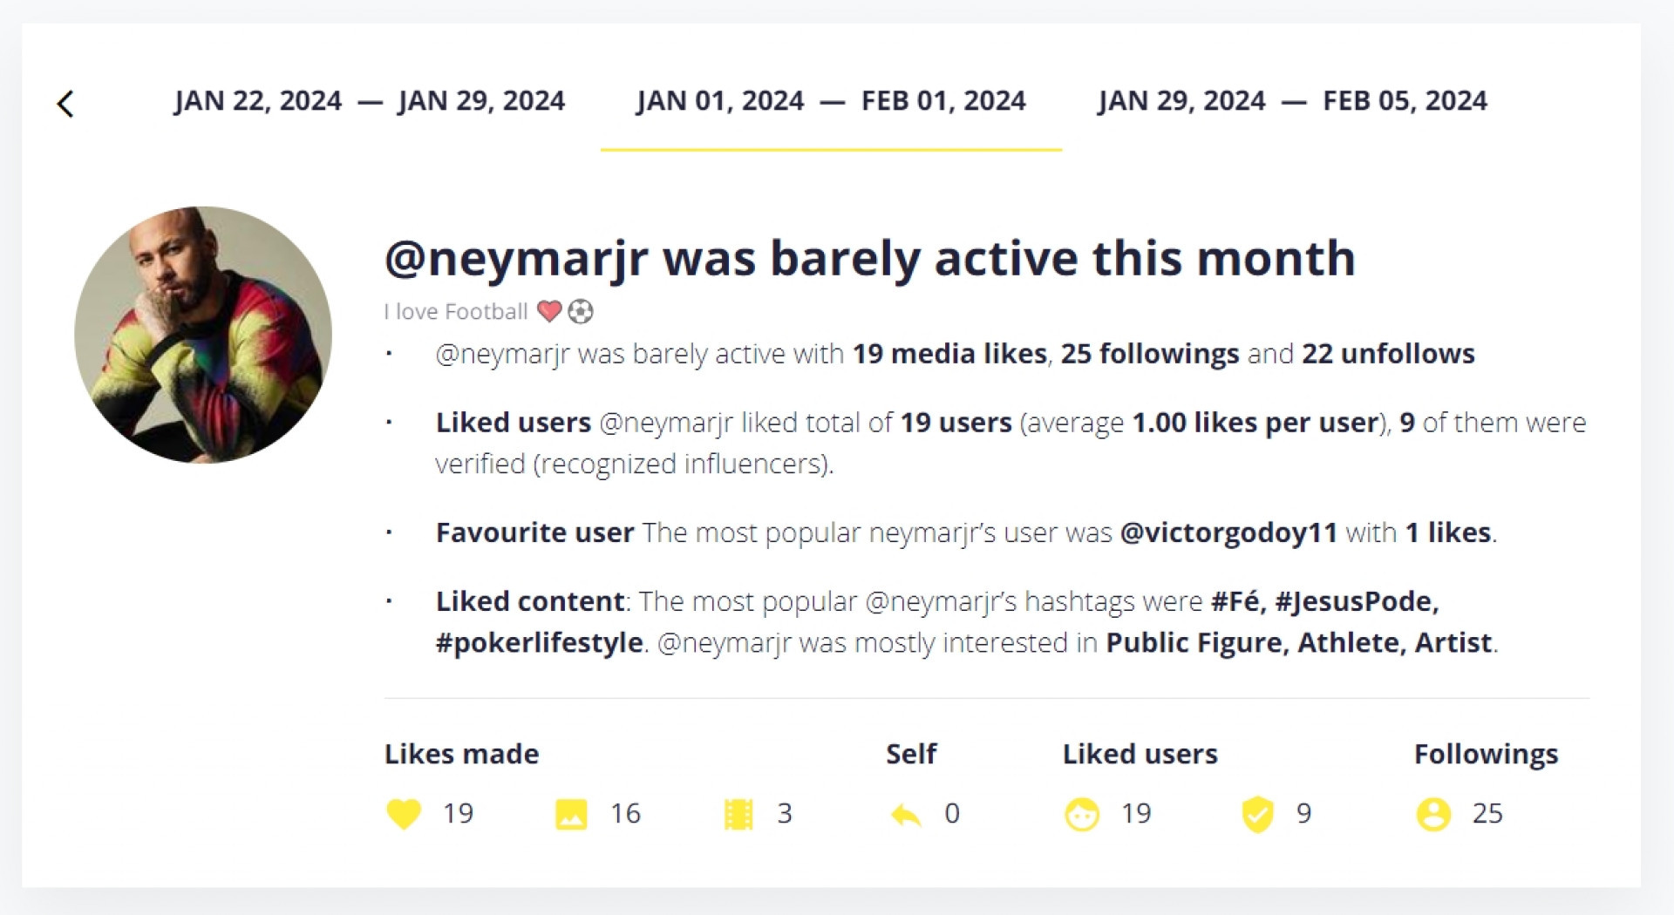Click the photo likes image icon
This screenshot has width=1674, height=915.
(571, 814)
